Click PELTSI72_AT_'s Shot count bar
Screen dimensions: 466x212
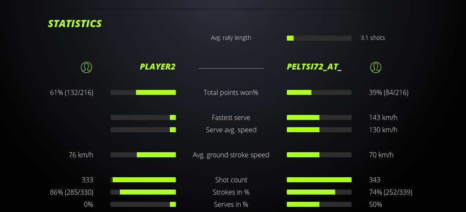coord(319,180)
